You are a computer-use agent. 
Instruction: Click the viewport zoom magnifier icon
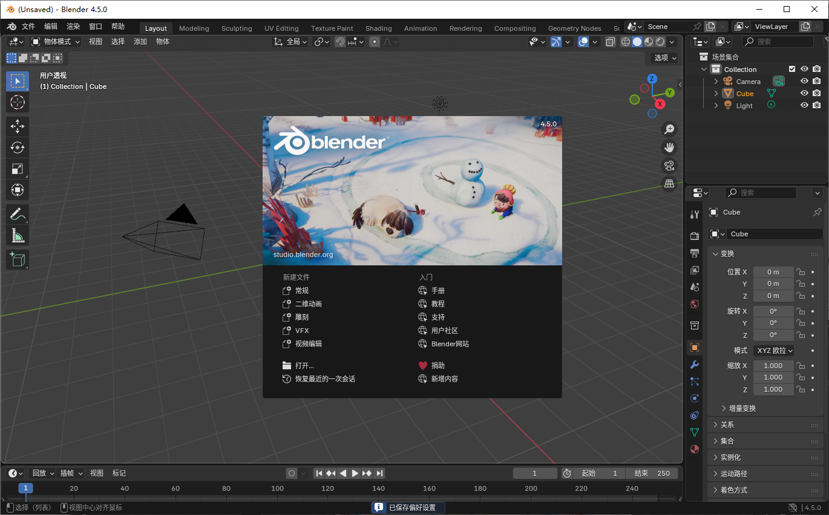click(x=669, y=129)
